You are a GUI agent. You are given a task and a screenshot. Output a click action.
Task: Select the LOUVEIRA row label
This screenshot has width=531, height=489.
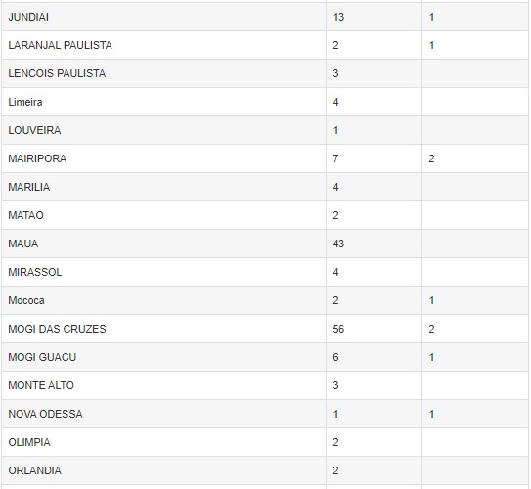(34, 130)
